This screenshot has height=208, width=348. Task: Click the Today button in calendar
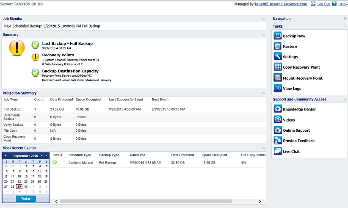[26, 198]
